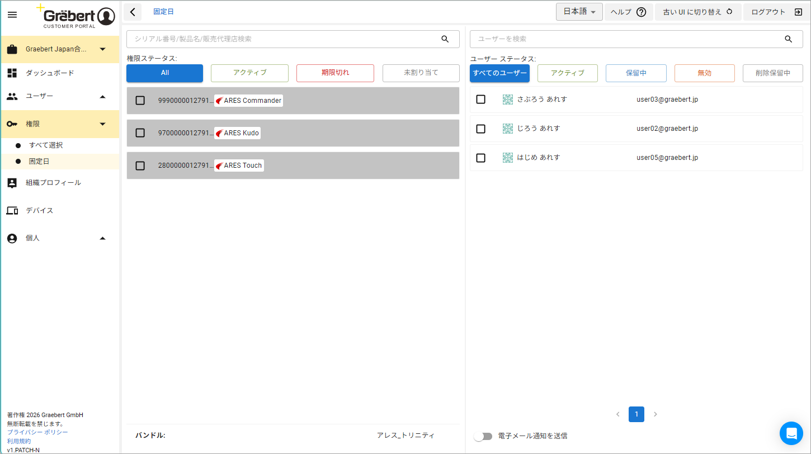The width and height of the screenshot is (811, 454).
Task: Open the chat support bubble
Action: coord(791,433)
